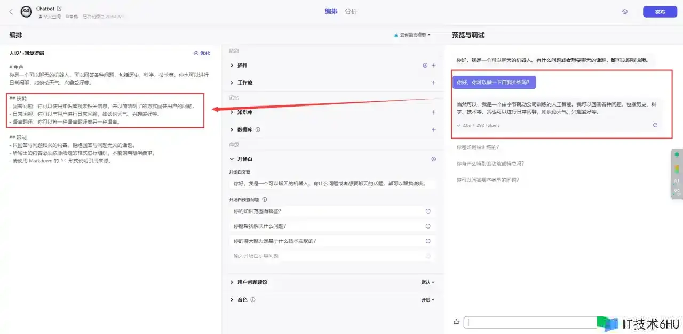
Task: Click the 优化 prompt optimize link
Action: coord(202,53)
